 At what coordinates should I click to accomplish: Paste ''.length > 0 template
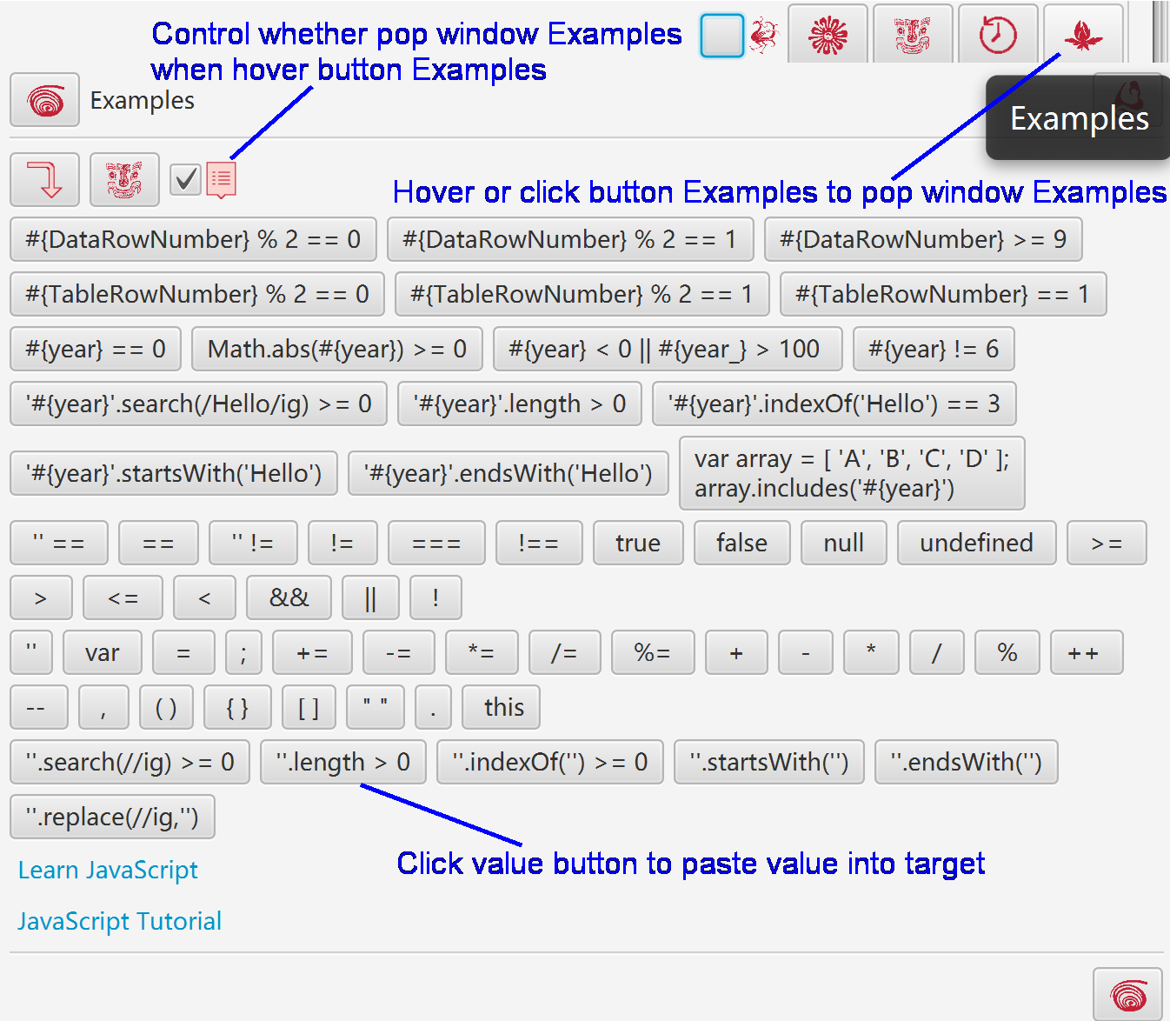tap(343, 762)
